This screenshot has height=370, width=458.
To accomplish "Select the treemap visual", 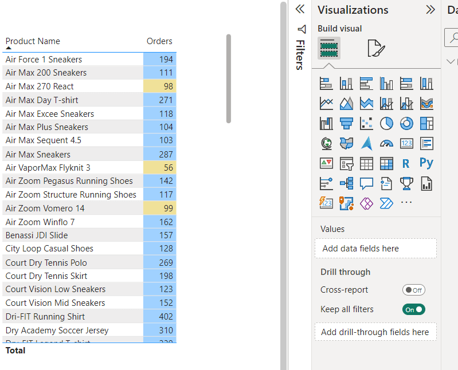I will pyautogui.click(x=426, y=124).
